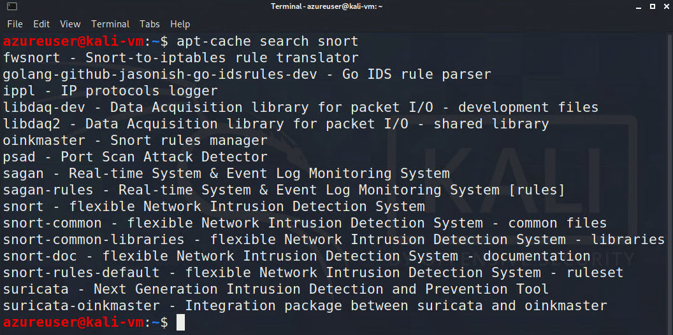This screenshot has width=673, height=335.
Task: Click the 'suricata-oinkmaster' package name
Action: [x=82, y=306]
